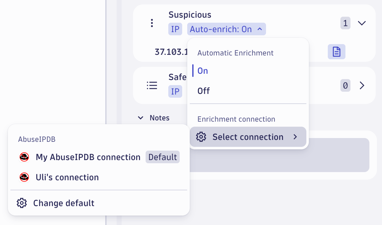Expand the Safe card with its right chevron

click(x=362, y=85)
